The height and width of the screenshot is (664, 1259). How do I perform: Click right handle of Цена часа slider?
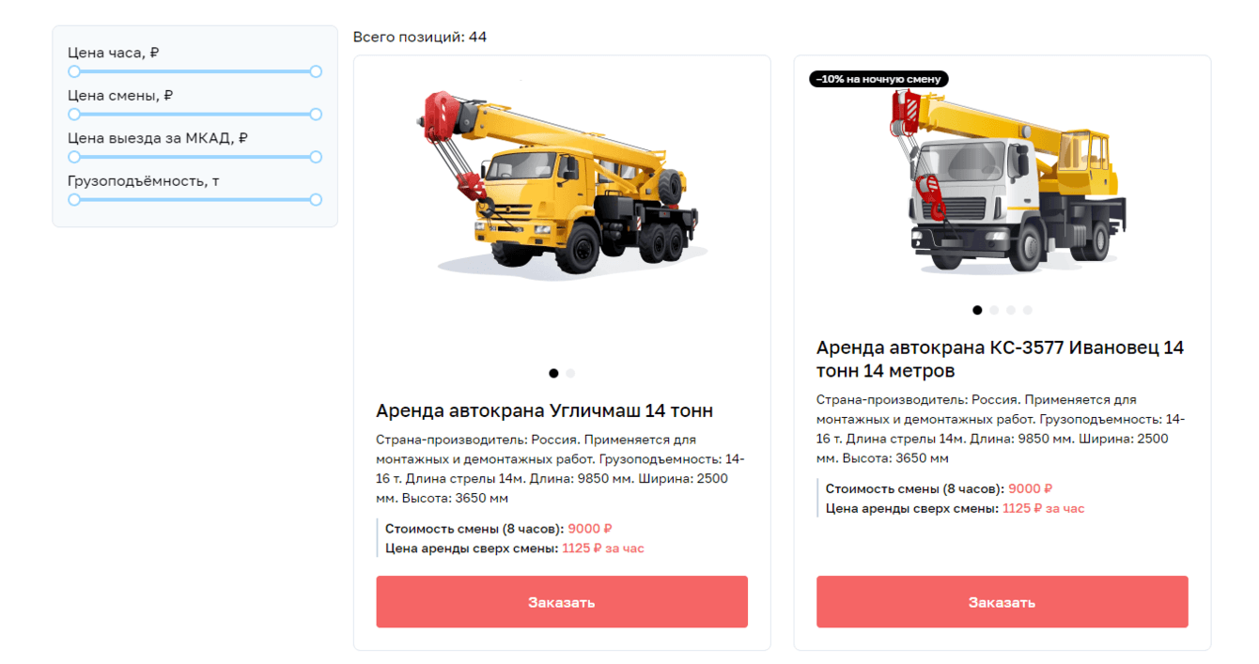pyautogui.click(x=316, y=71)
